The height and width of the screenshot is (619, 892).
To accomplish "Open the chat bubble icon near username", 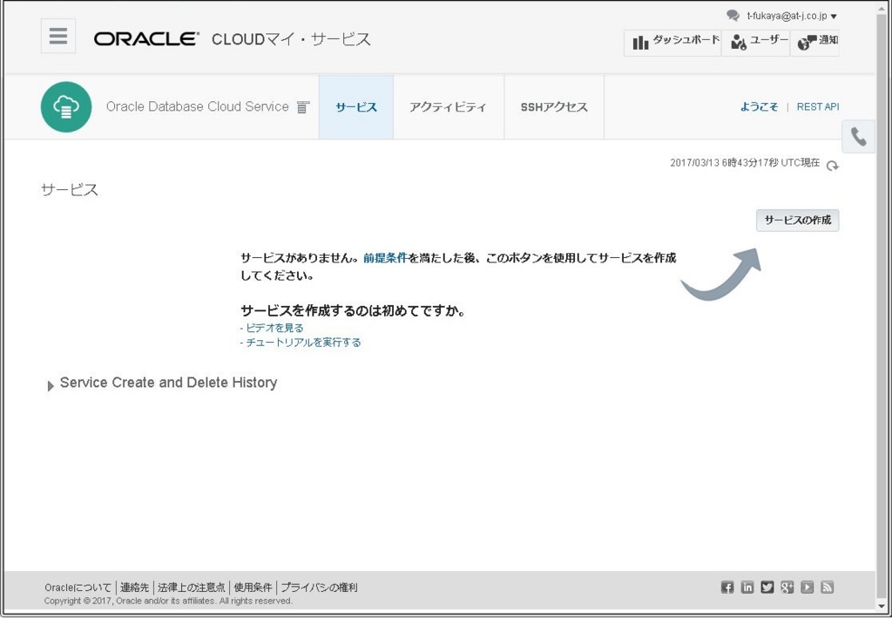I will pos(733,16).
